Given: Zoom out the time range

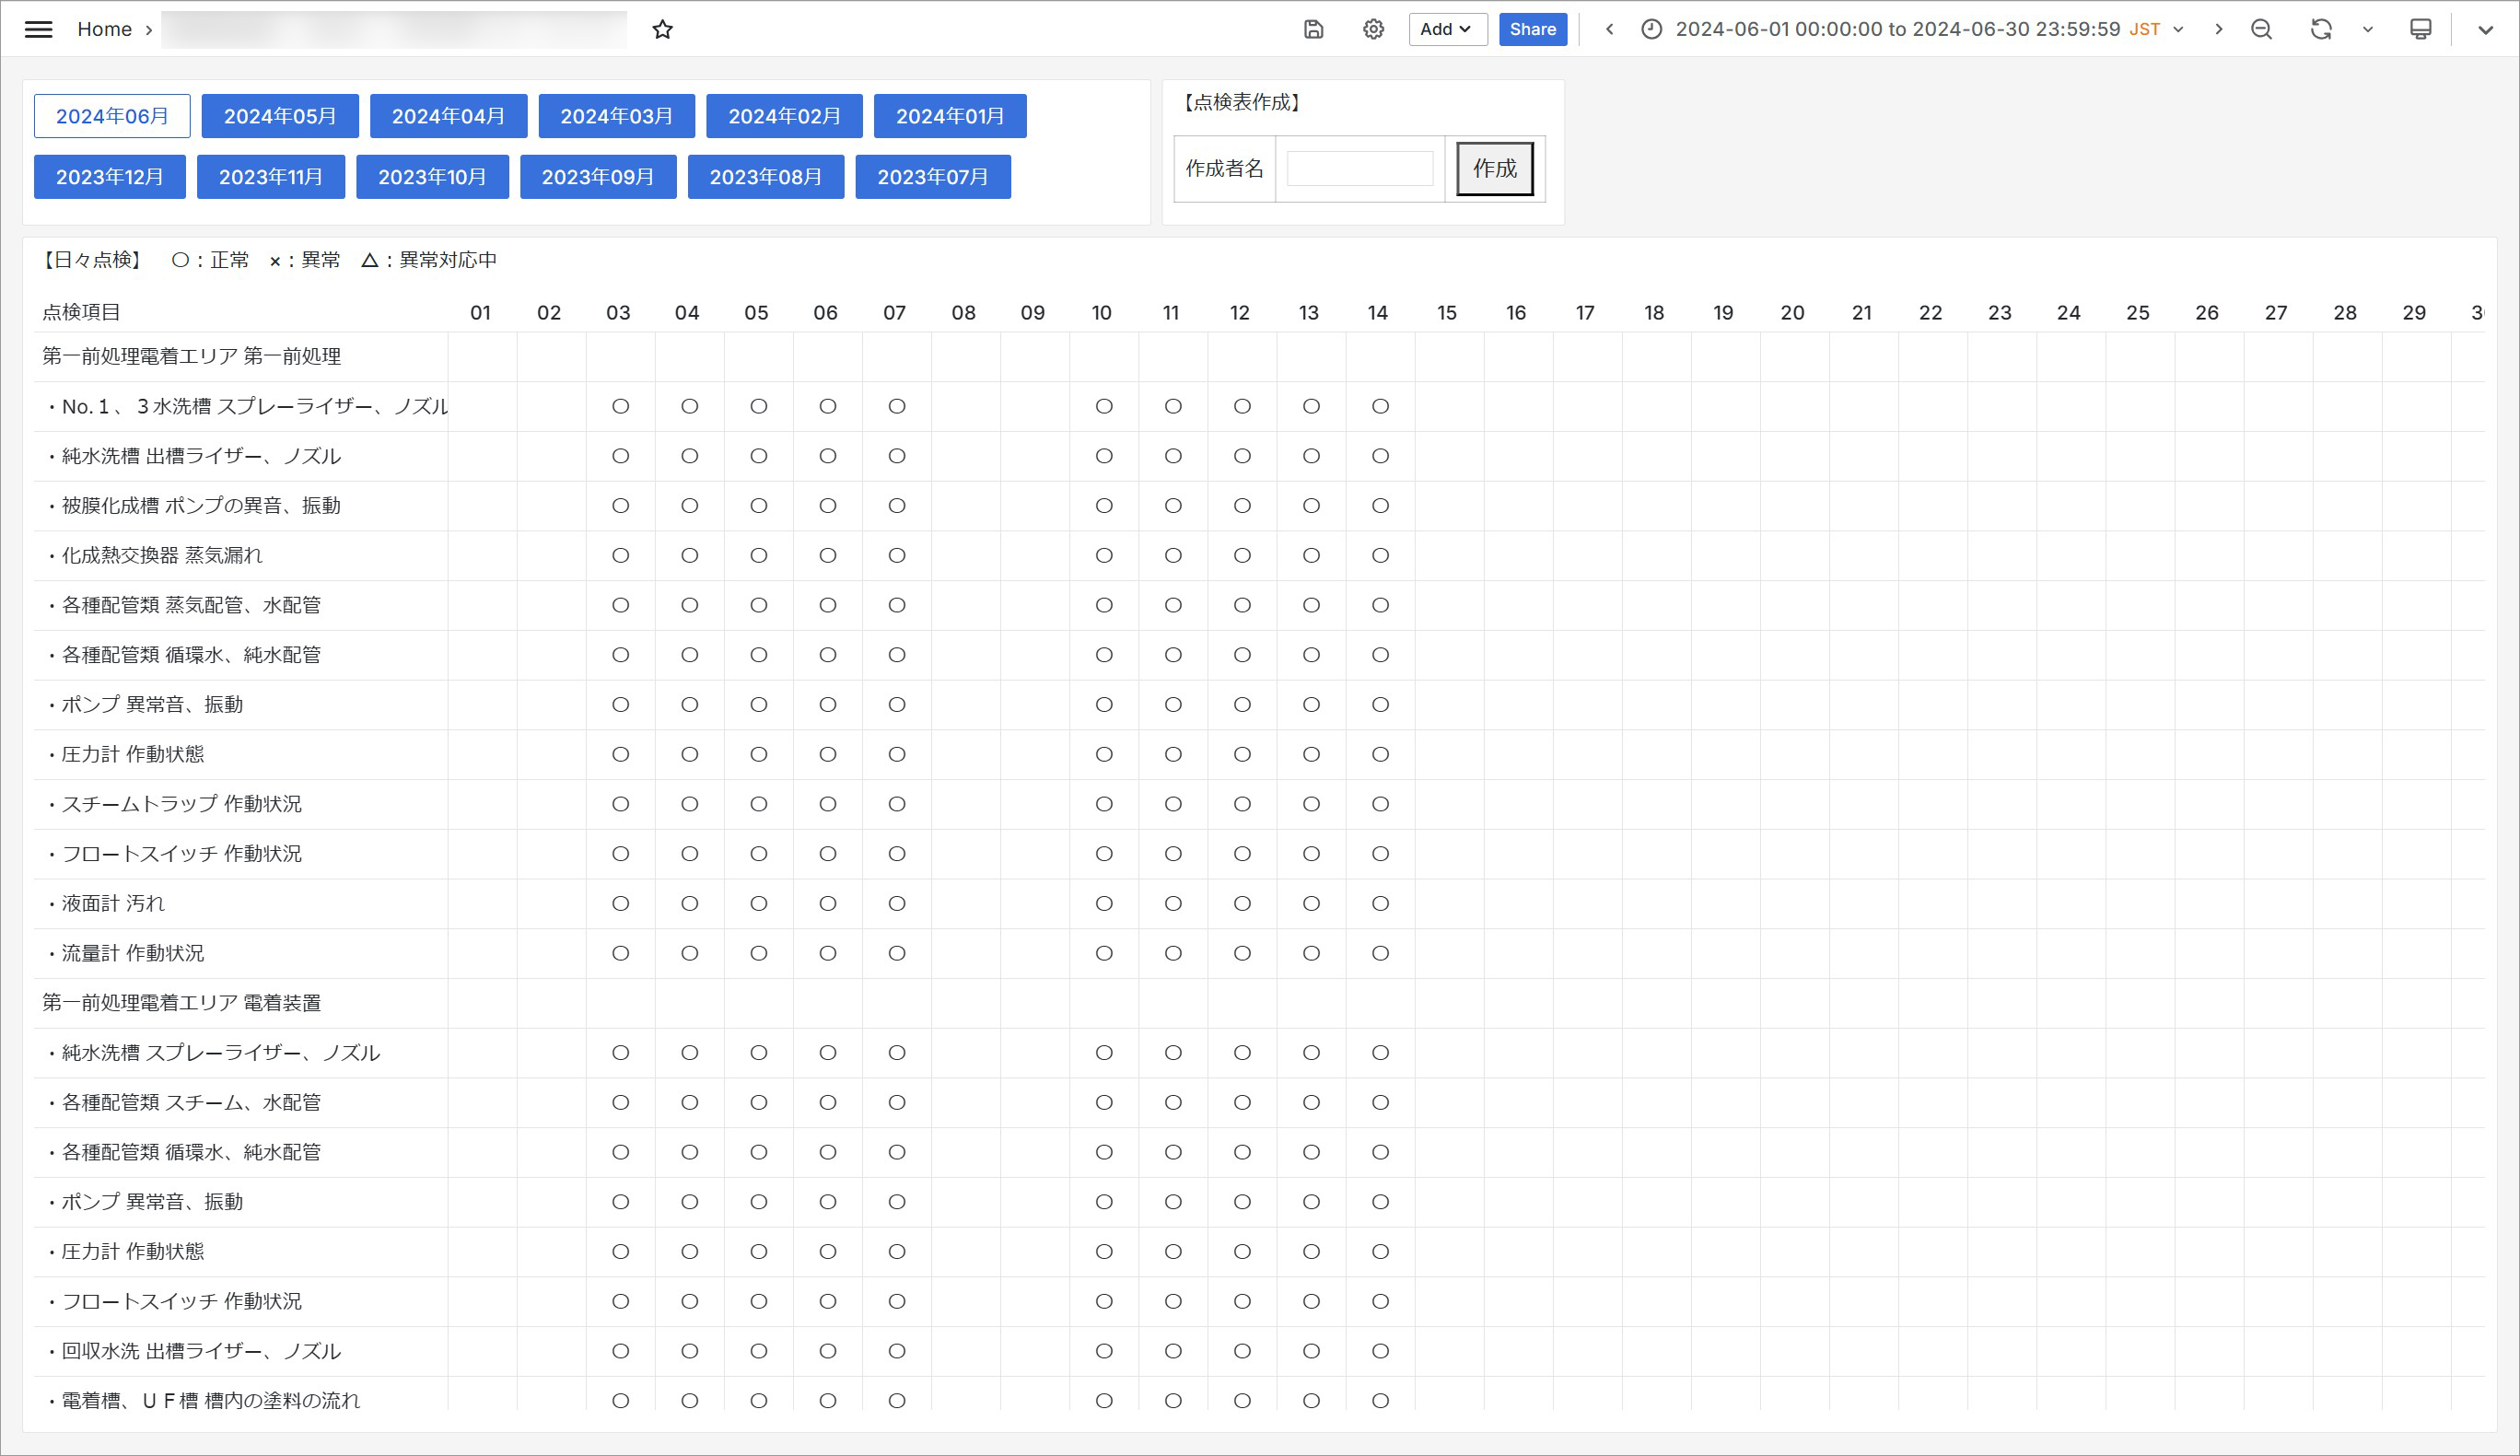Looking at the screenshot, I should point(2261,29).
